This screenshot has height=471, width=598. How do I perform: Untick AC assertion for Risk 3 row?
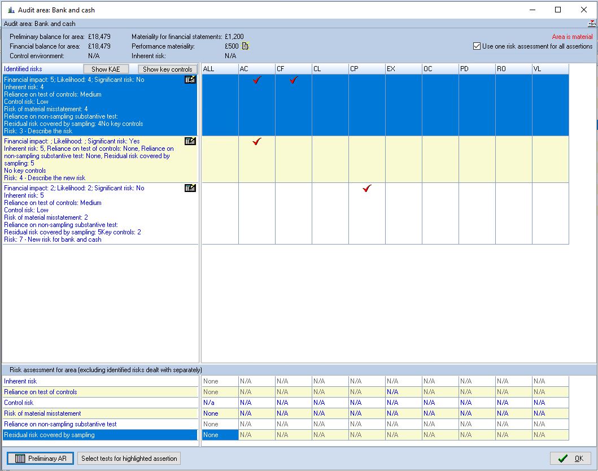click(257, 80)
